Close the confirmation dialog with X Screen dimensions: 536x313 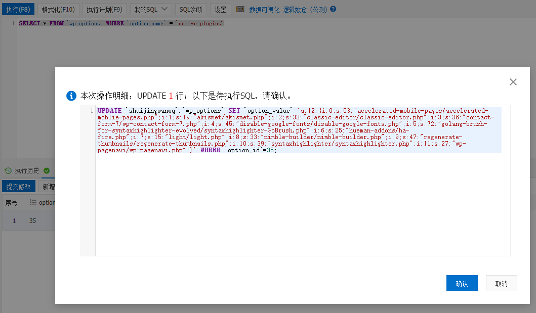[x=513, y=82]
